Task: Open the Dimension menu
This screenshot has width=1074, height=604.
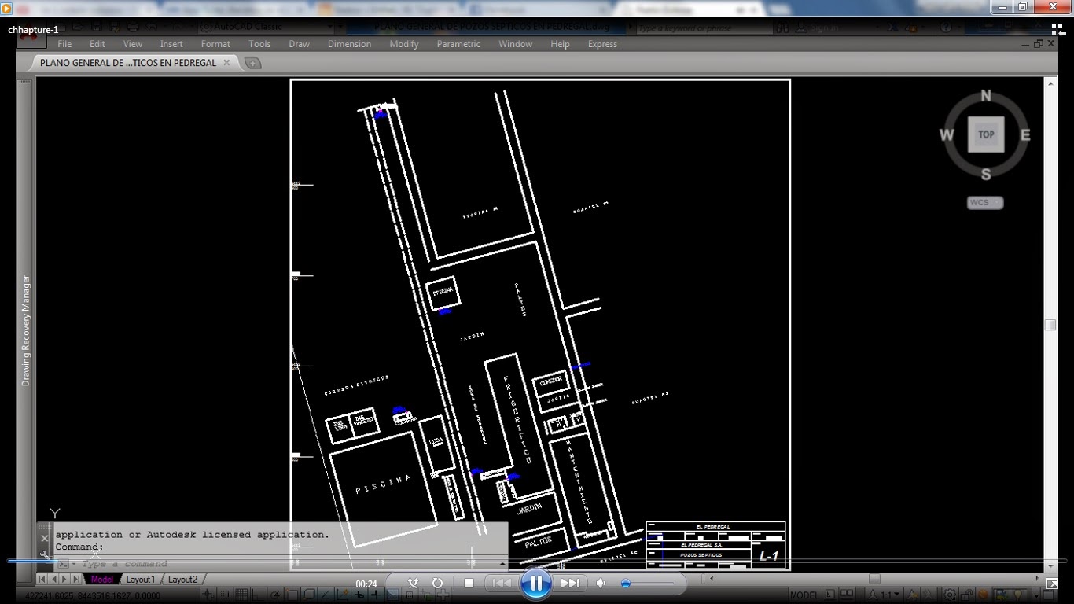Action: [x=349, y=44]
